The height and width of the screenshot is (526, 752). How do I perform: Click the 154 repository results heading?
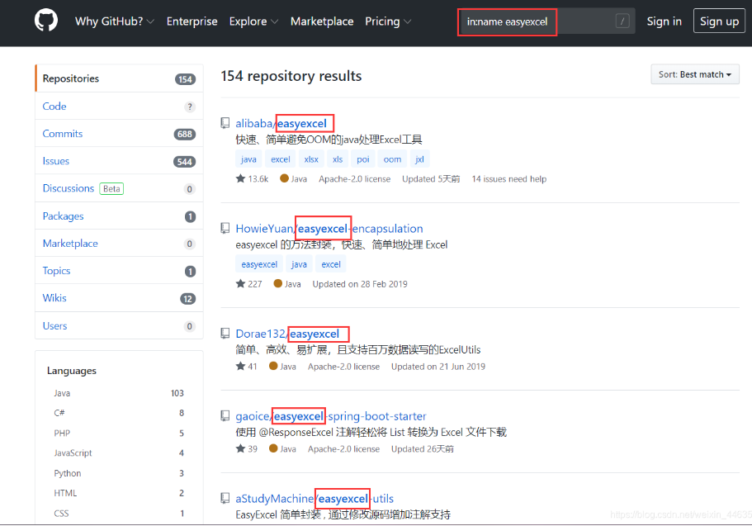291,76
